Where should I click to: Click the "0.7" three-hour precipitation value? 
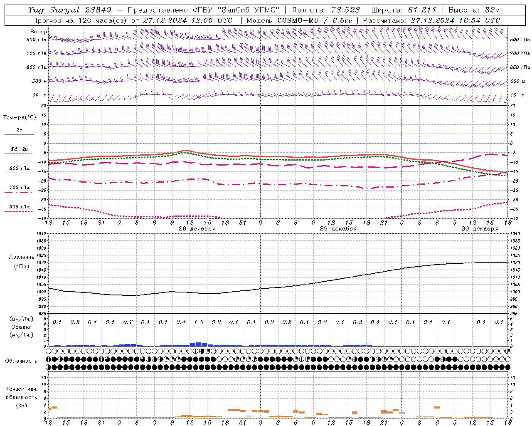click(x=128, y=322)
